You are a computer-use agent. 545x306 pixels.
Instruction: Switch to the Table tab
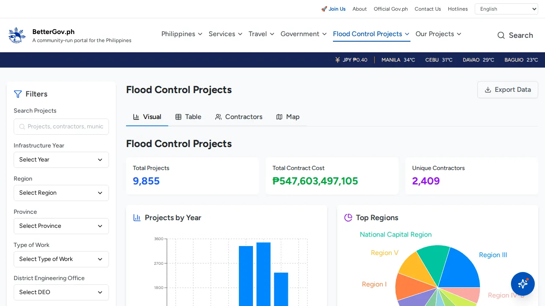click(x=188, y=117)
